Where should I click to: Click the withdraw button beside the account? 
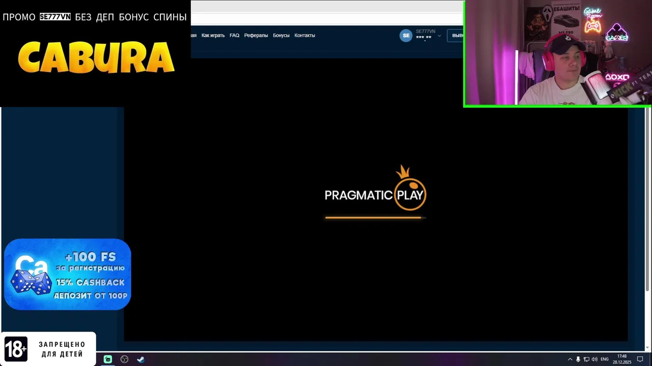click(x=455, y=36)
